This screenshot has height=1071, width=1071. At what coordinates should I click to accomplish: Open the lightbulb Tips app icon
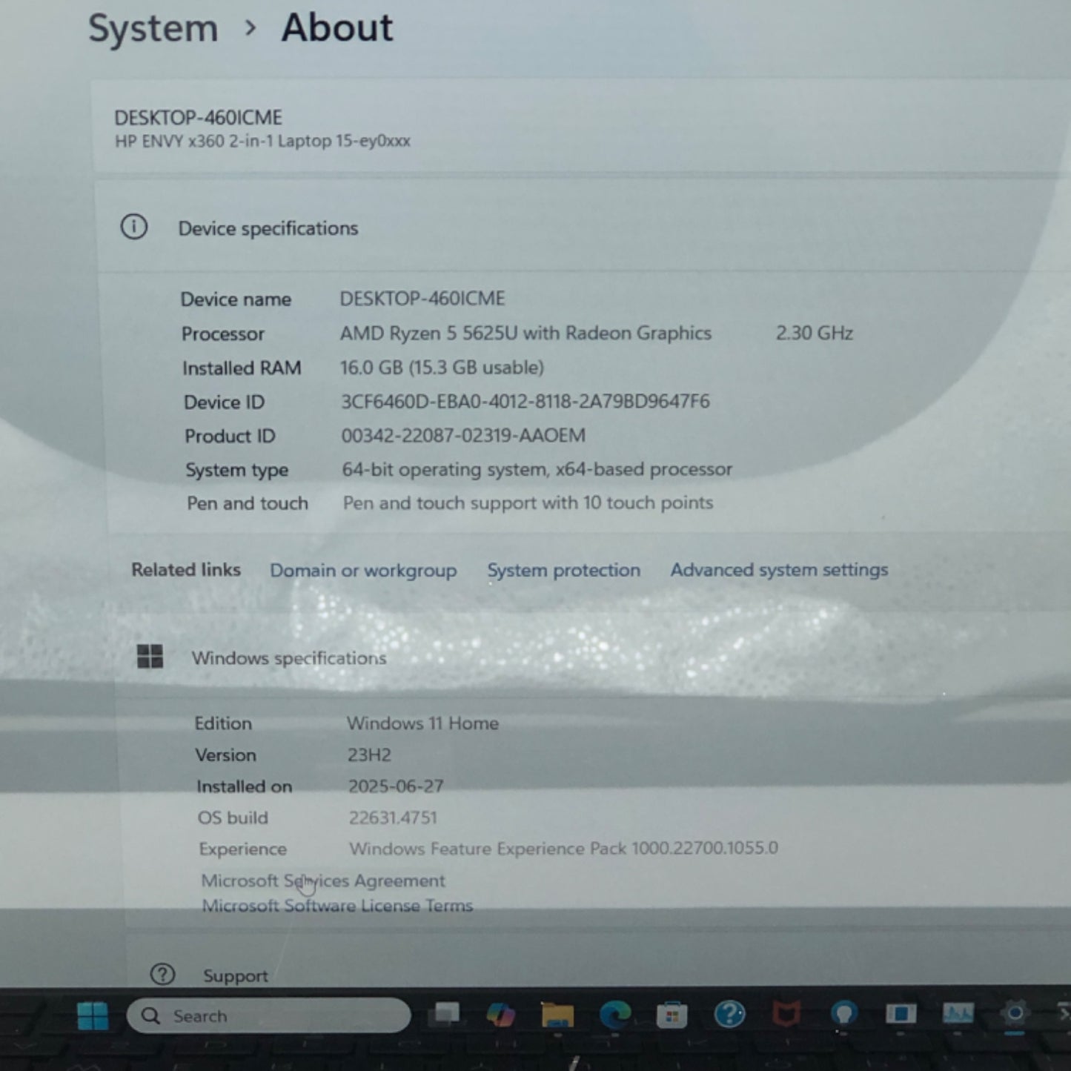point(843,1013)
